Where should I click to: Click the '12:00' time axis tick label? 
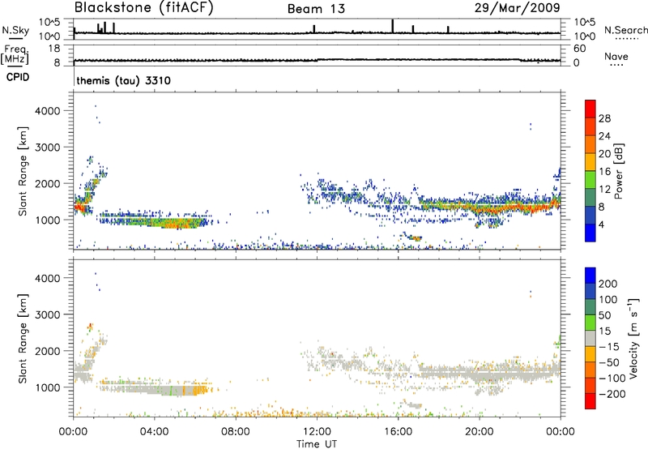(317, 432)
